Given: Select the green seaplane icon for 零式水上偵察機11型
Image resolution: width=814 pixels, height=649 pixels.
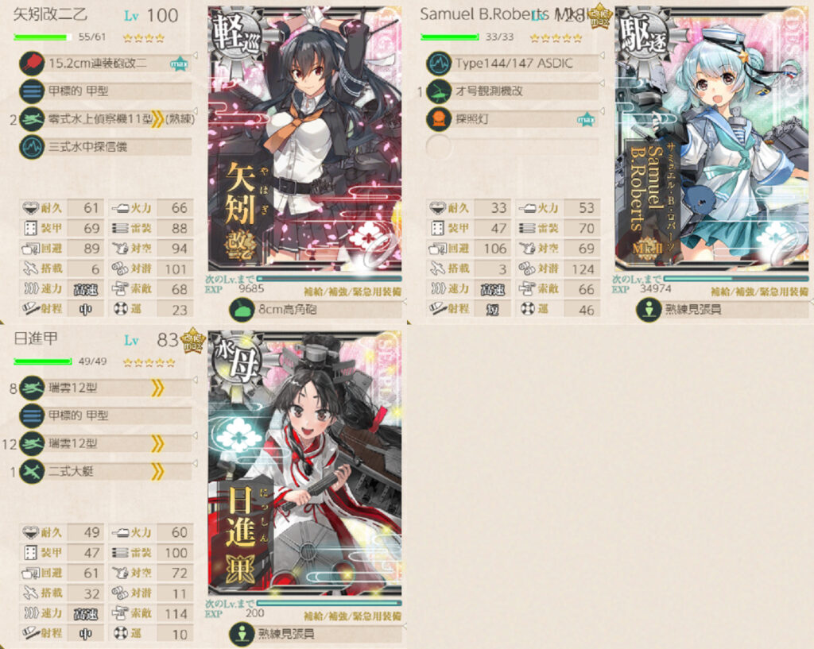Looking at the screenshot, I should [x=32, y=119].
